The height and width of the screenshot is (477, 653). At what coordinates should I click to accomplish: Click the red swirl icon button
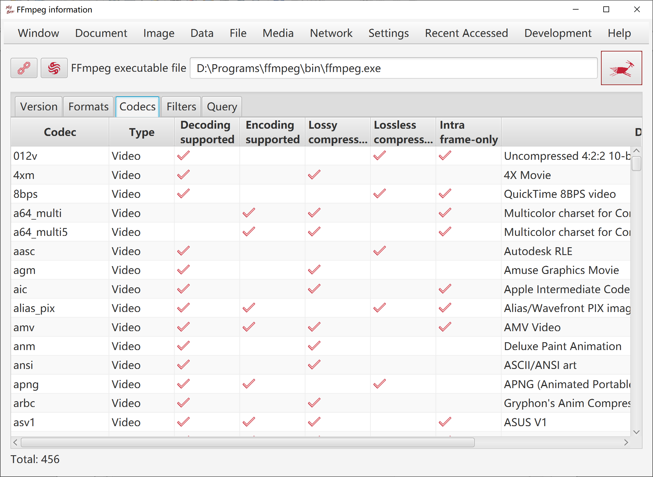tap(54, 68)
